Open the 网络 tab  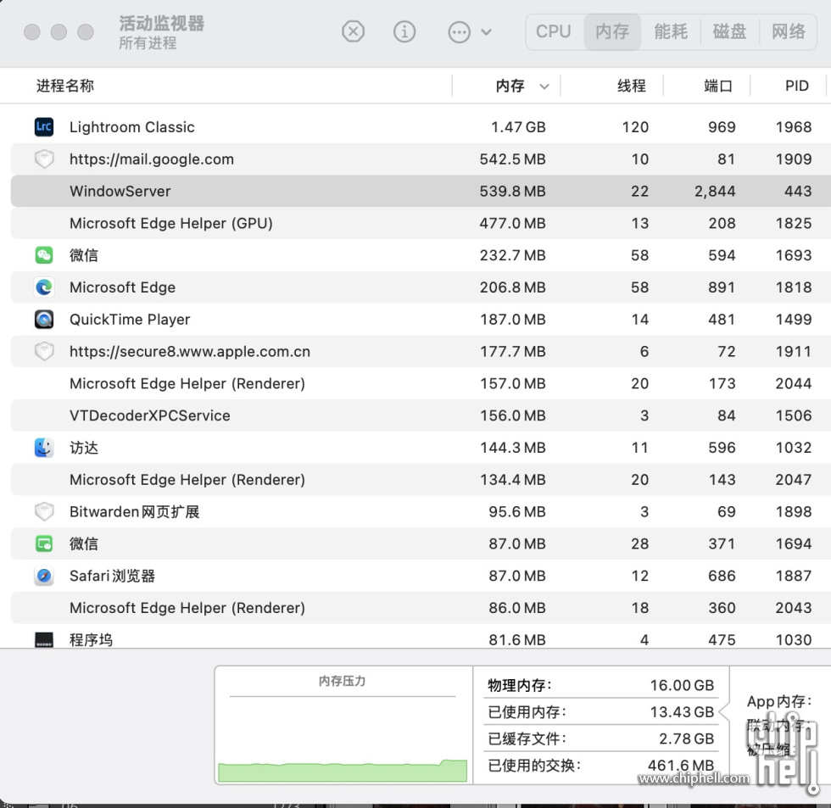pyautogui.click(x=789, y=31)
